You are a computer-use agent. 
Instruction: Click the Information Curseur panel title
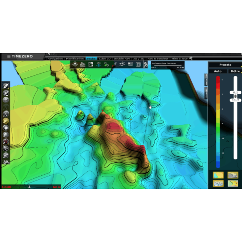(164, 63)
